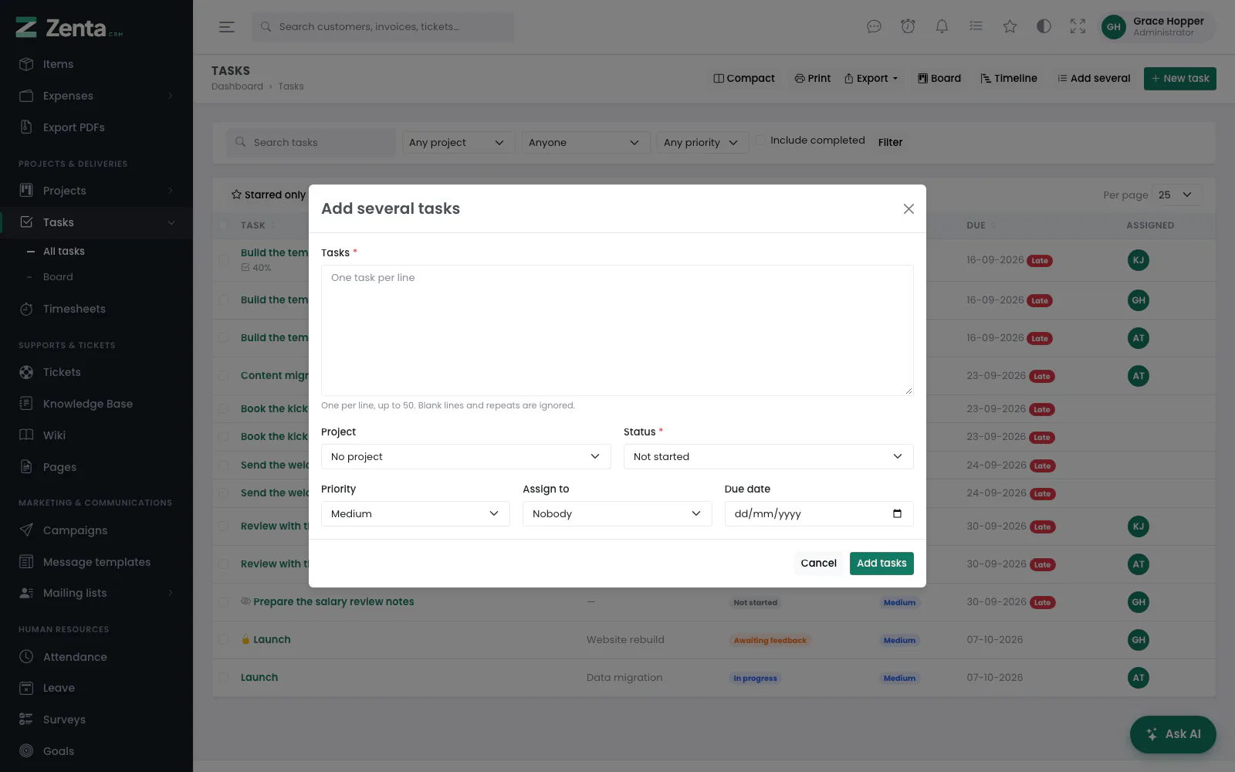Open the calendar picker in Due date

click(897, 514)
